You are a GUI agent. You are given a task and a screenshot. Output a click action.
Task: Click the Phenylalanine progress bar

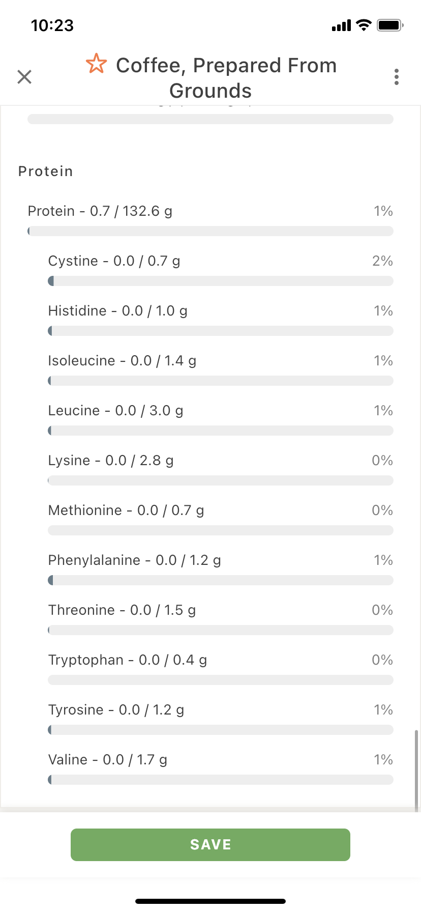coord(221,580)
